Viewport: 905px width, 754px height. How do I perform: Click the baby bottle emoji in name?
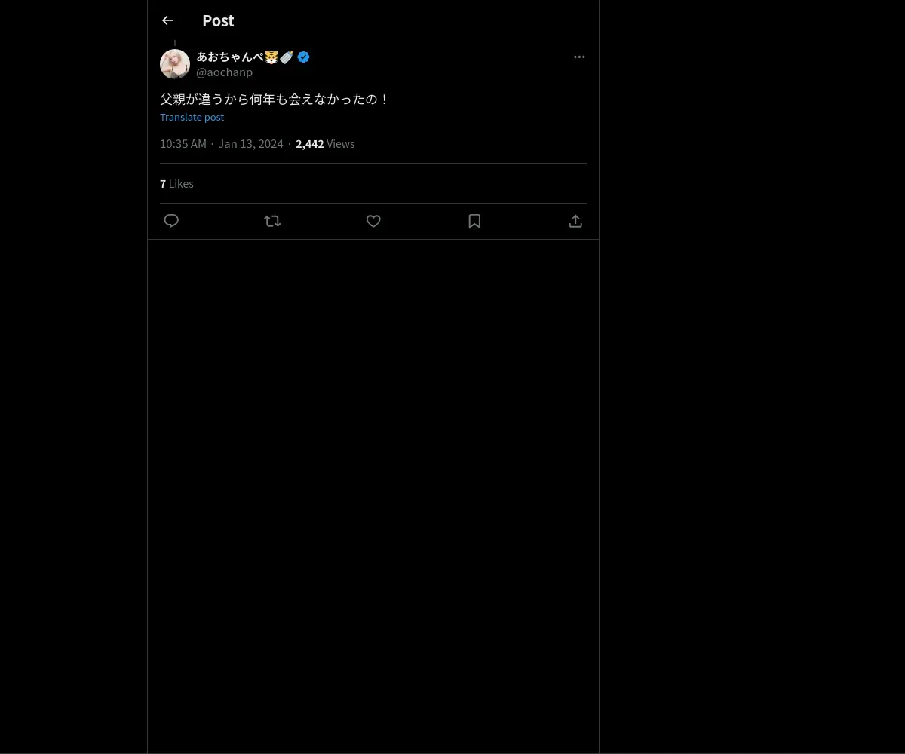pyautogui.click(x=287, y=57)
